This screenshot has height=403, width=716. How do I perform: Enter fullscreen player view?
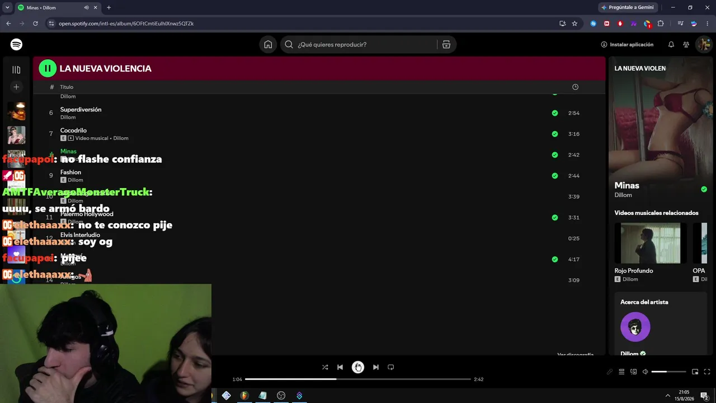707,372
